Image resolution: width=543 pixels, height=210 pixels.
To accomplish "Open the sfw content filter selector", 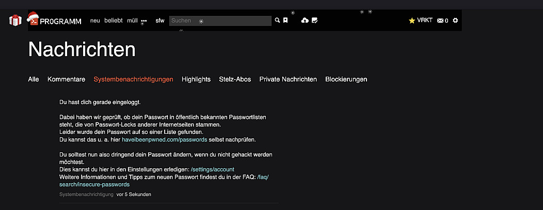I will point(160,21).
